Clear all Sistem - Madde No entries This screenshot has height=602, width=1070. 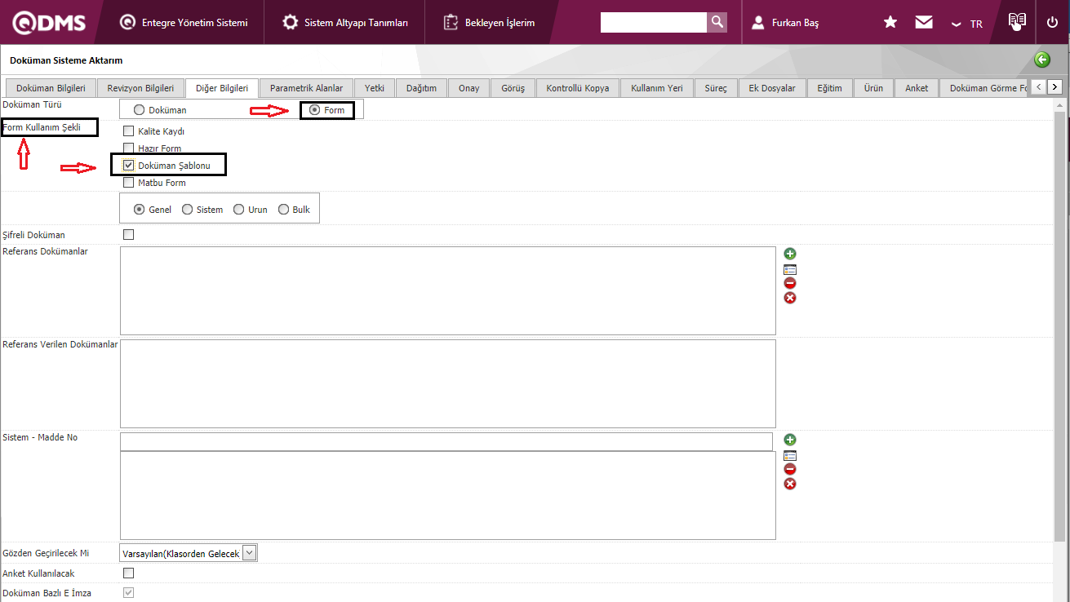(790, 484)
